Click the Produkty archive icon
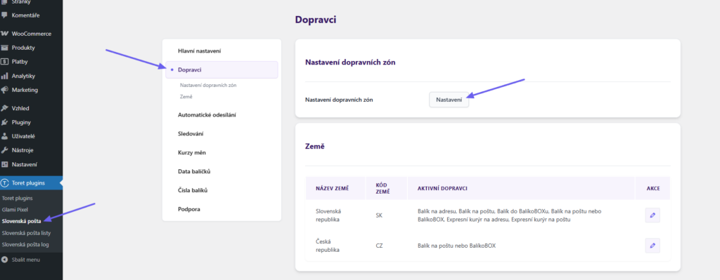The height and width of the screenshot is (280, 720). coord(5,48)
